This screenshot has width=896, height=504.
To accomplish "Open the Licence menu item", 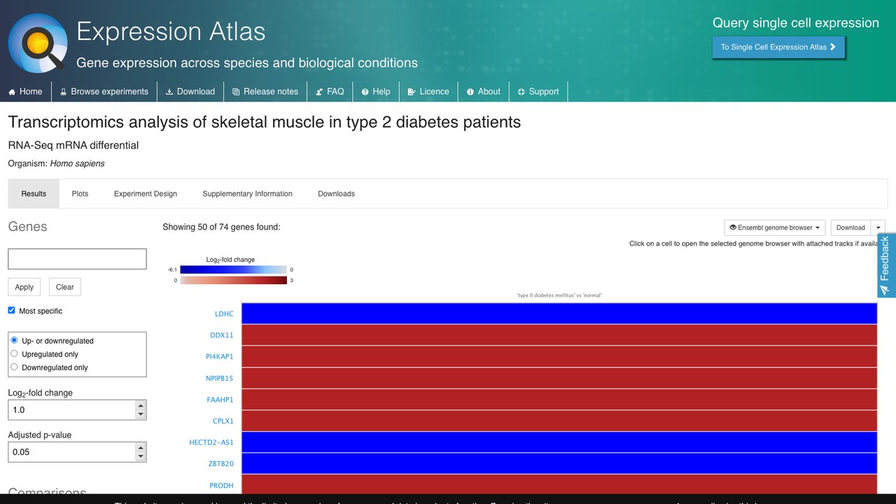I will tap(428, 92).
